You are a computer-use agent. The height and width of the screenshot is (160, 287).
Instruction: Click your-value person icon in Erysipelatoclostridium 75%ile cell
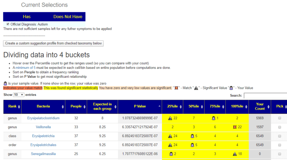(213, 118)
